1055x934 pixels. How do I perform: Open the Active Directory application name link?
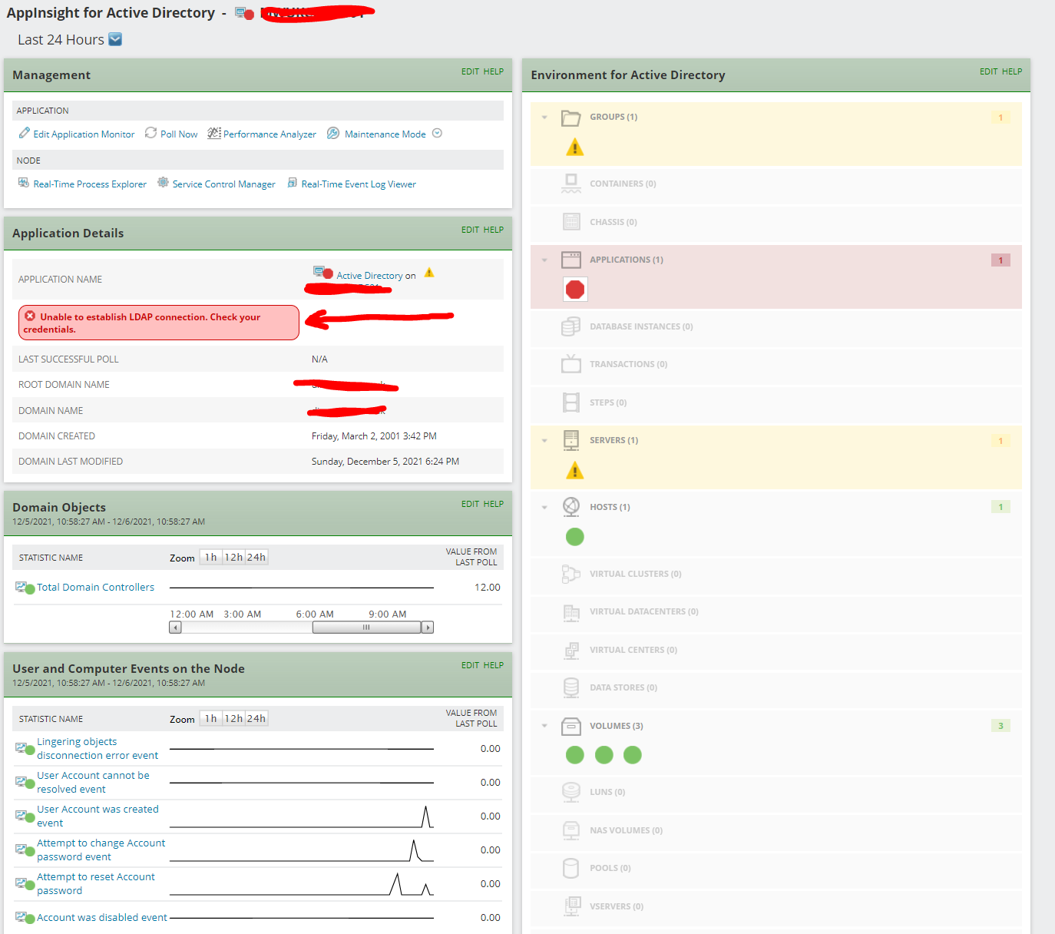point(369,276)
